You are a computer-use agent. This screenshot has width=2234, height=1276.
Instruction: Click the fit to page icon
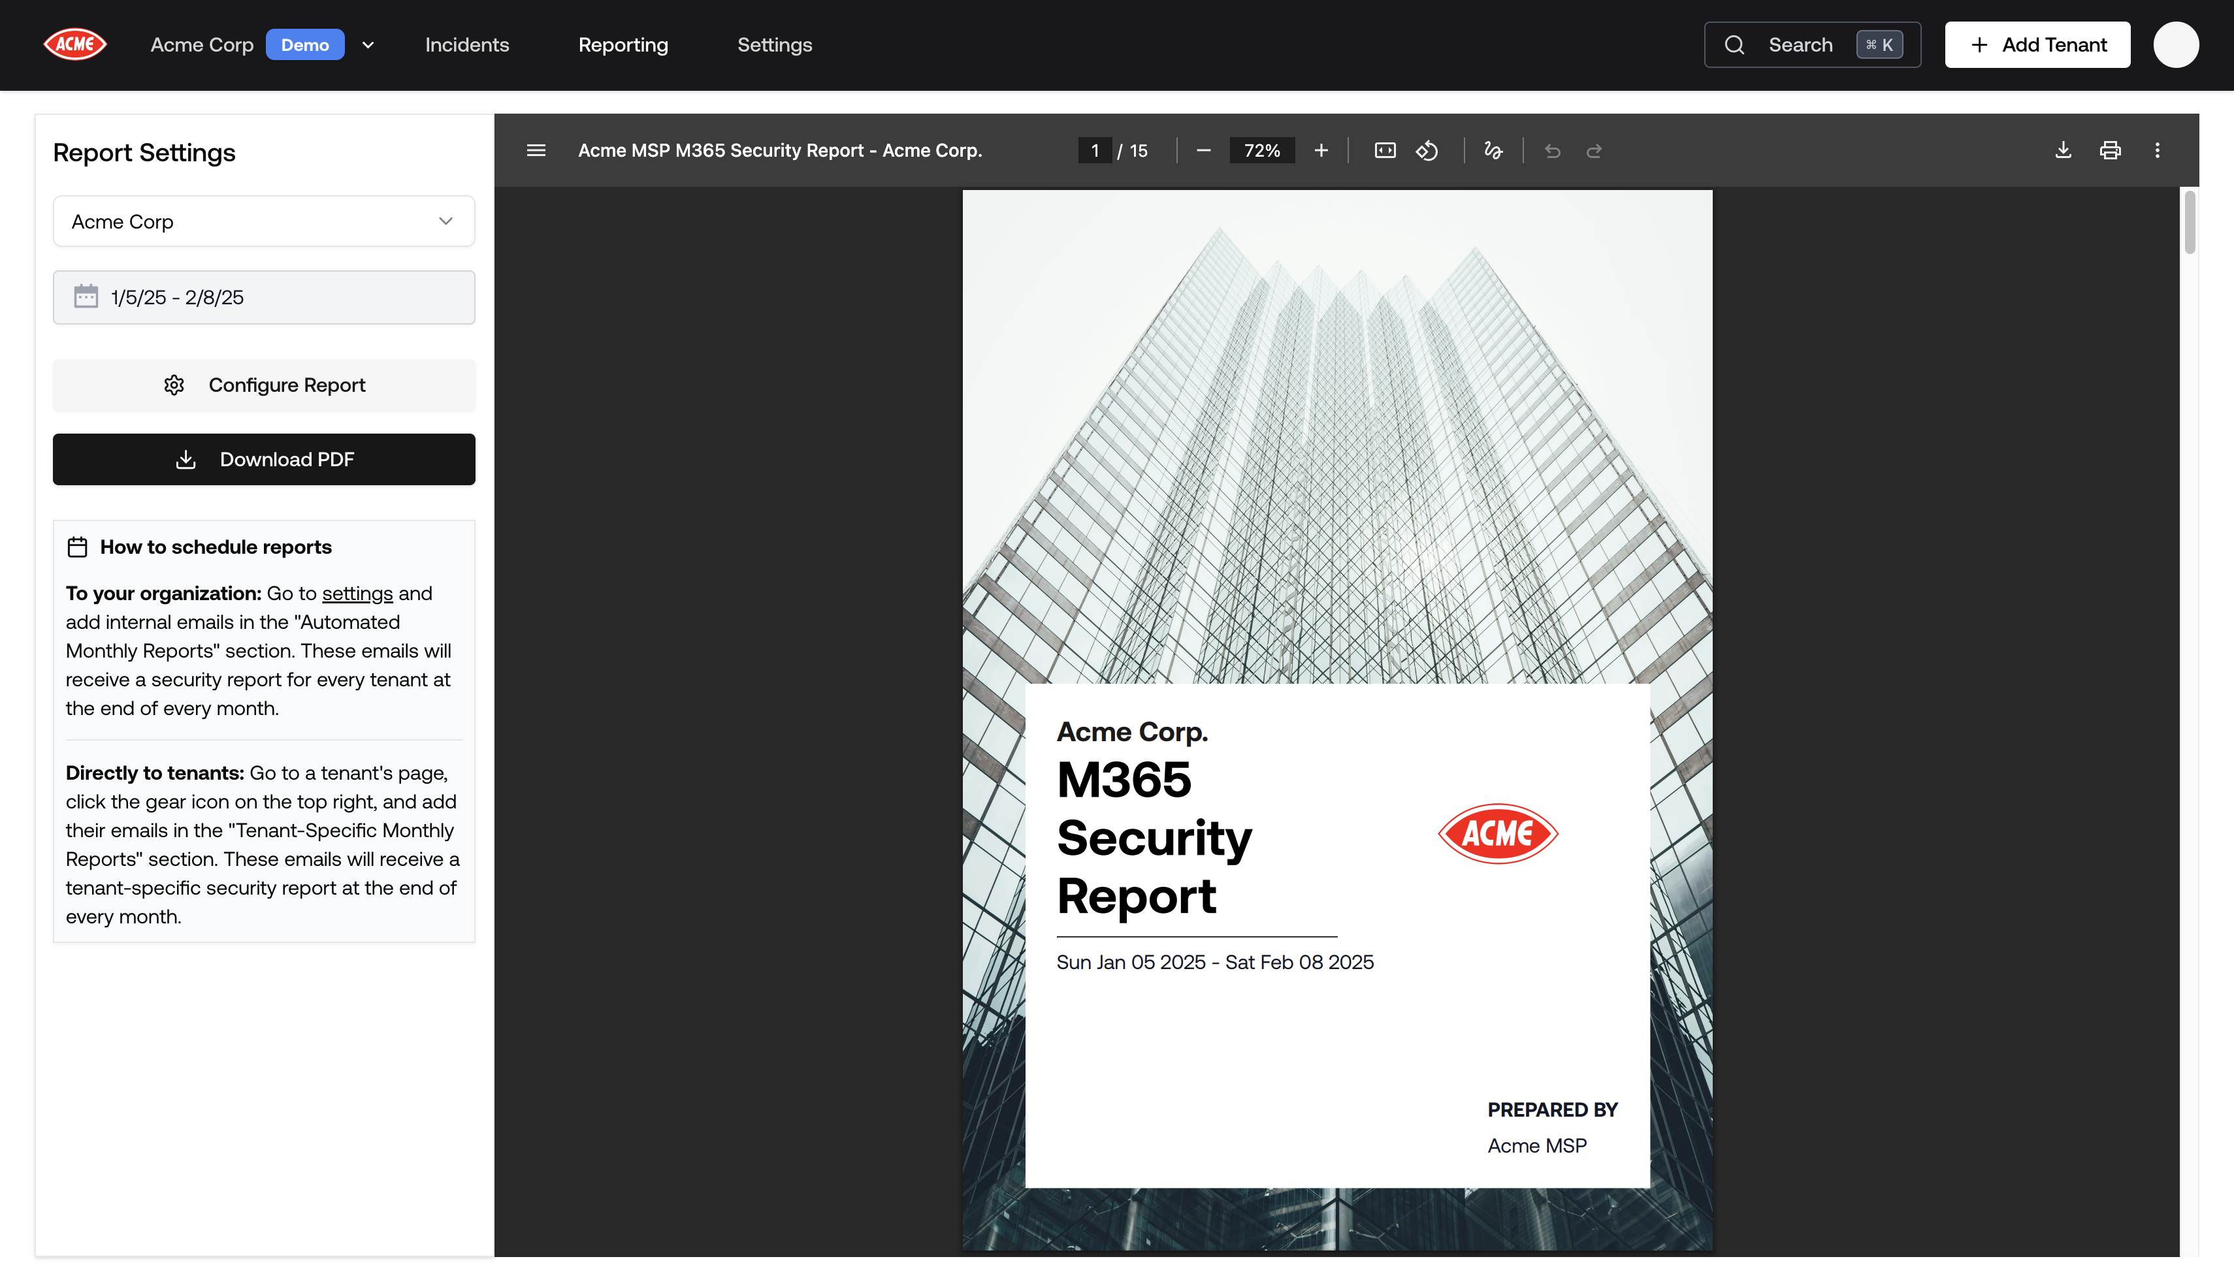pos(1385,151)
